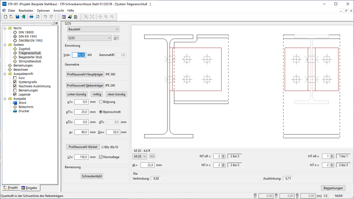Click the exit door icon in toolbar
The height and width of the screenshot is (199, 354).
(x=23, y=17)
